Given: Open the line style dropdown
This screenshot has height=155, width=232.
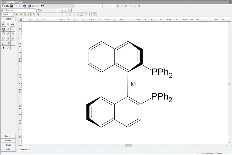Looking at the screenshot, I should (70, 10).
